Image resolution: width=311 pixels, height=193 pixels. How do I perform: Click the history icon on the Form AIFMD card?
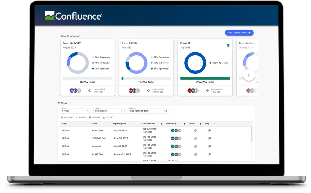coord(149,91)
